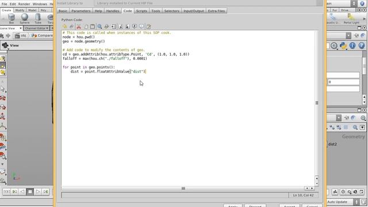Click the horizontal scrollbar handle under code editor
Image resolution: width=368 pixels, height=207 pixels.
click(183, 188)
